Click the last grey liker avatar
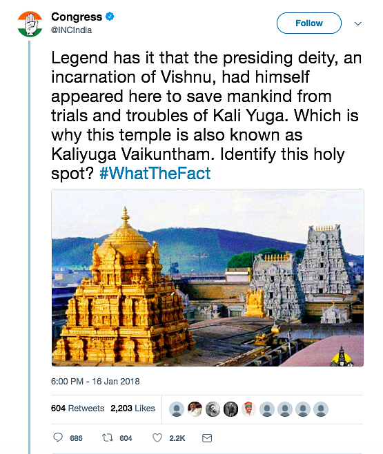Image resolution: width=383 pixels, height=454 pixels. point(321,409)
